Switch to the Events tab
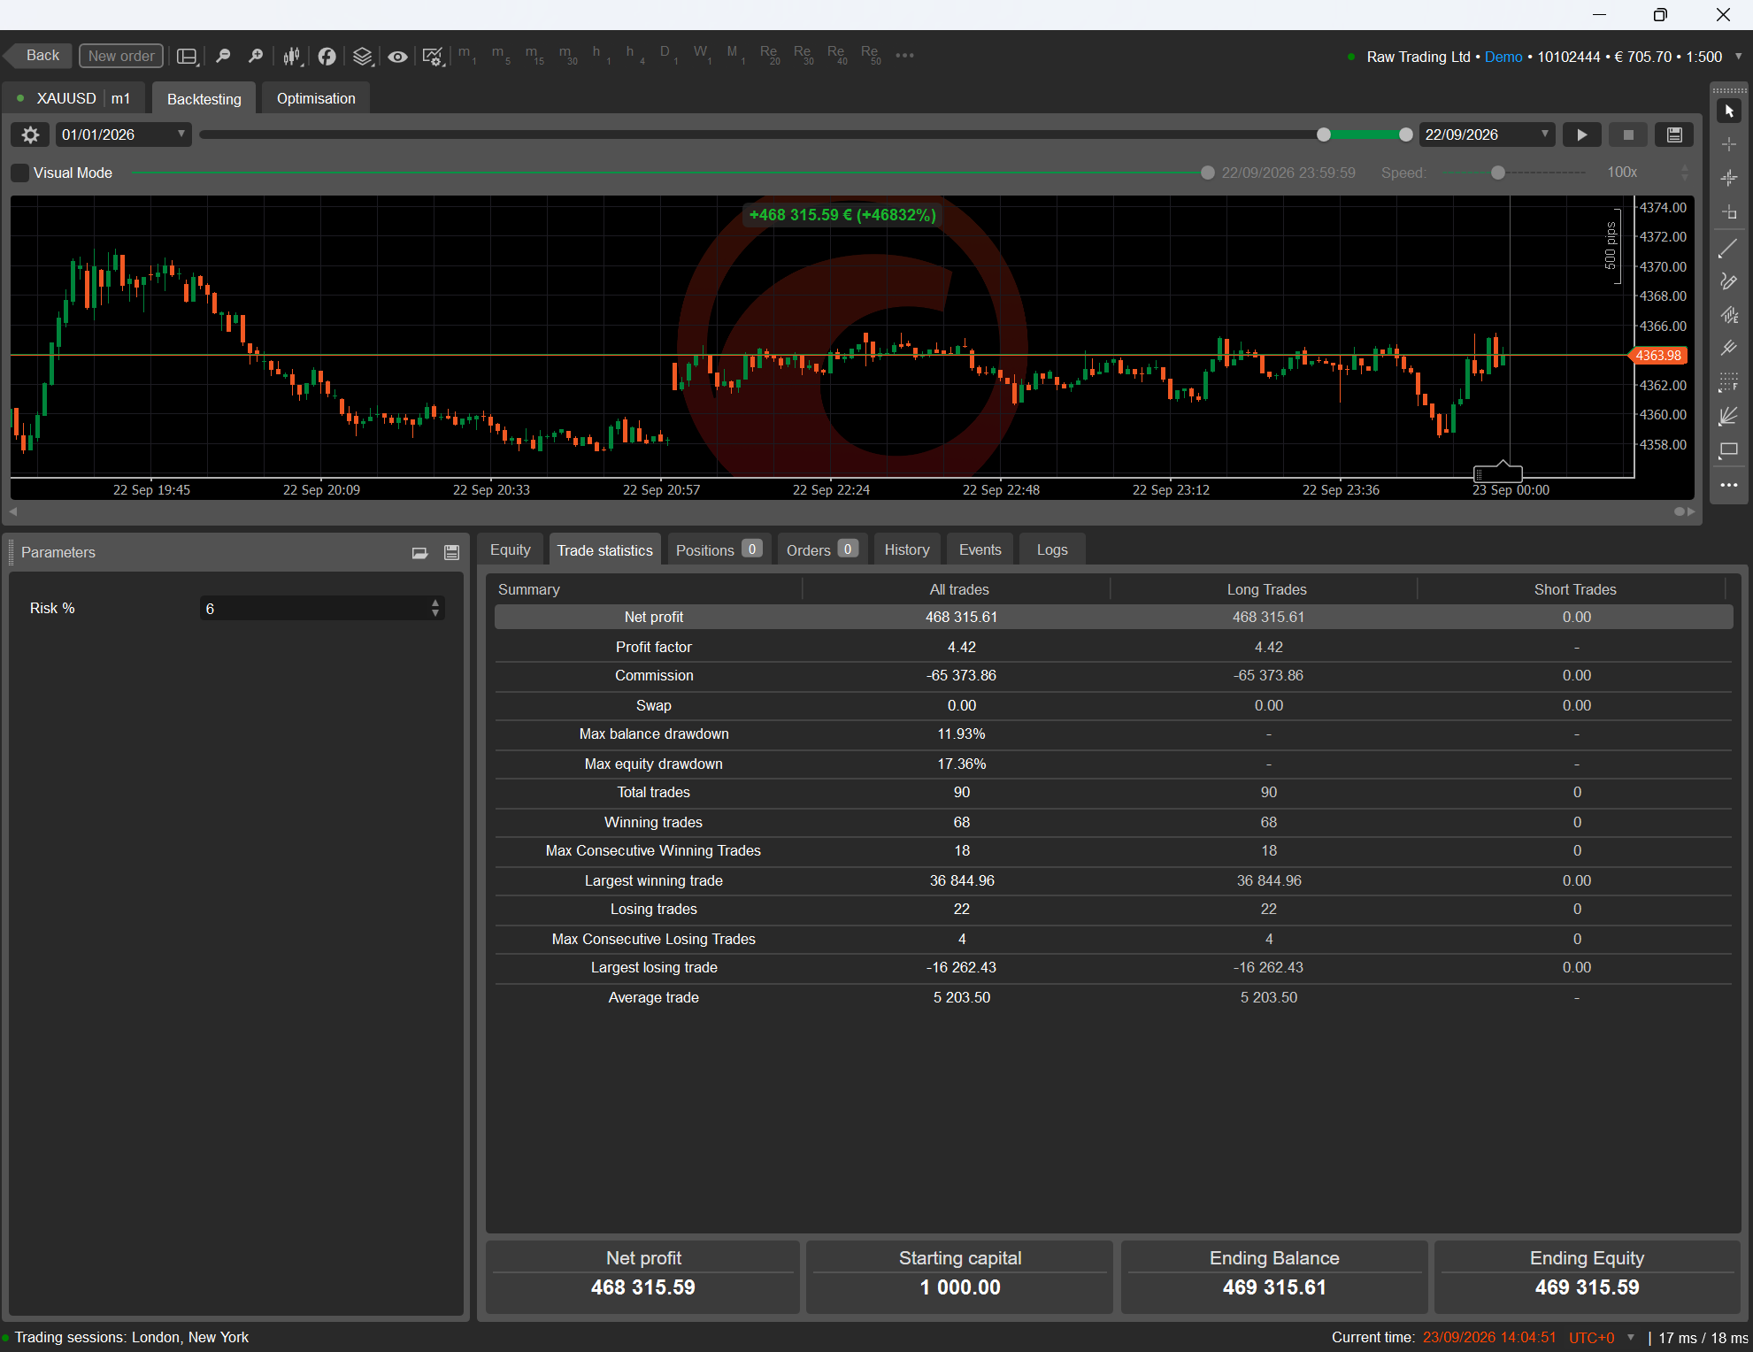 (x=980, y=549)
